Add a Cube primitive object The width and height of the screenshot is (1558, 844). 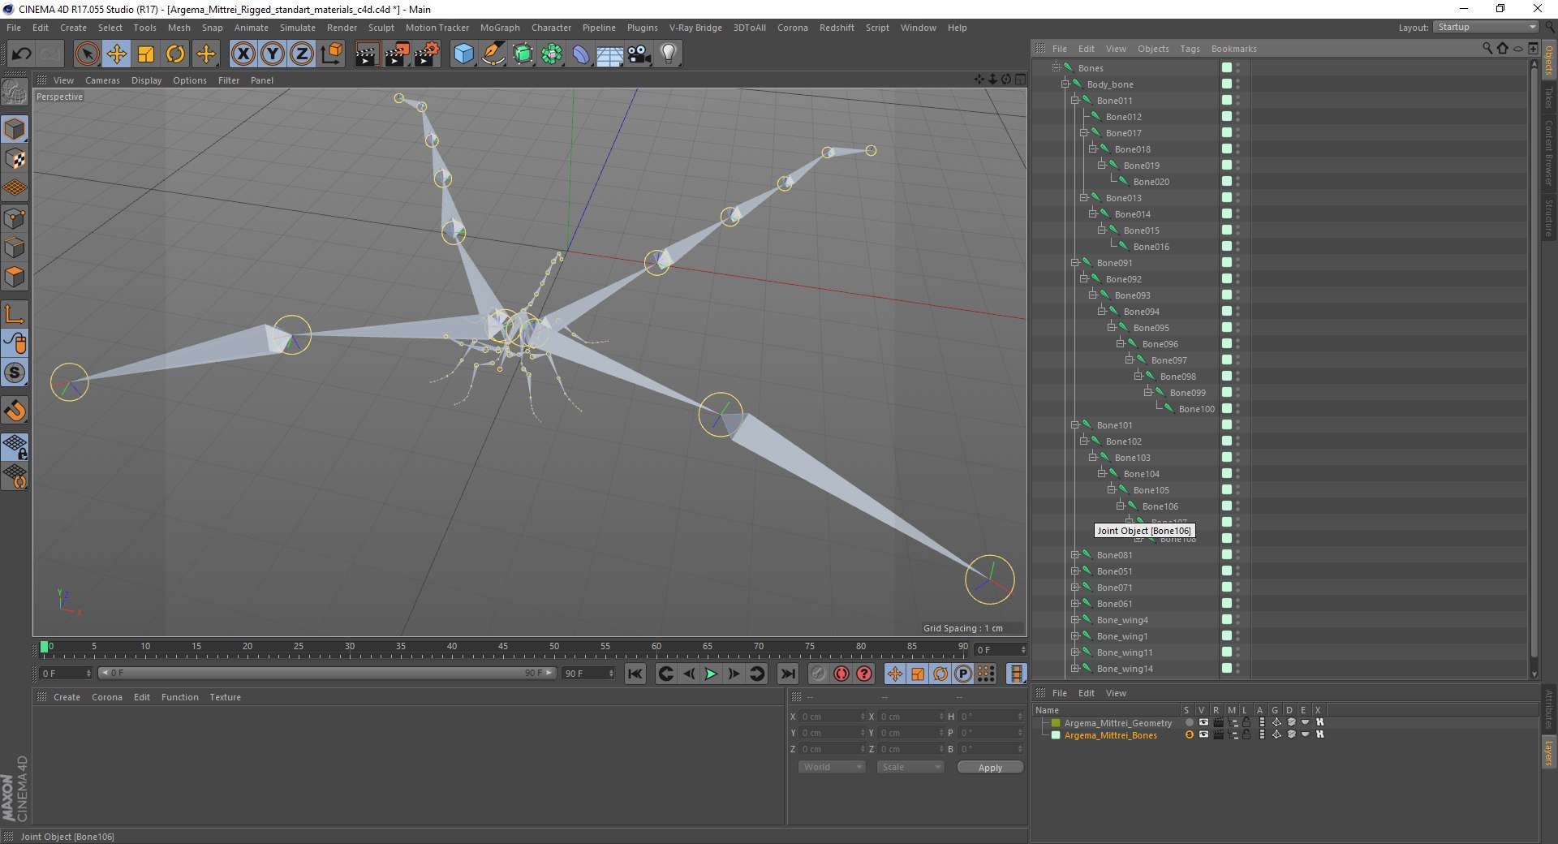[463, 54]
